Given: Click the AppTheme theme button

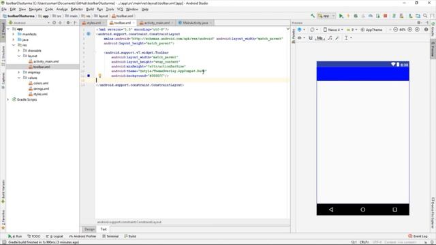Looking at the screenshot, I should coord(371,30).
